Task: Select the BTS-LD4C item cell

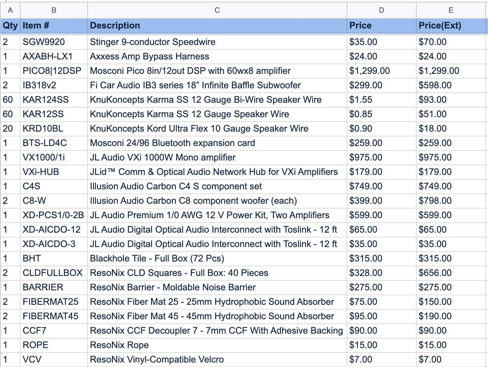Action: (54, 143)
